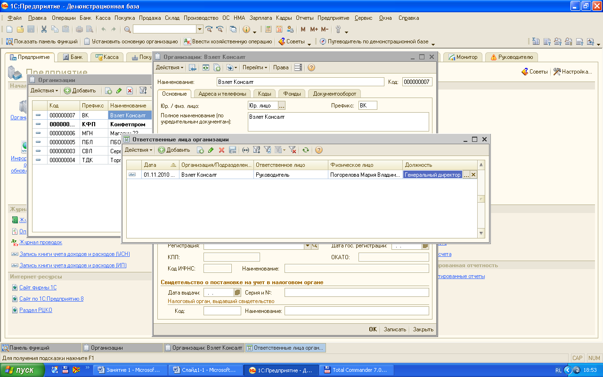Click the magnifier Search icon in main toolbar

pyautogui.click(x=127, y=29)
